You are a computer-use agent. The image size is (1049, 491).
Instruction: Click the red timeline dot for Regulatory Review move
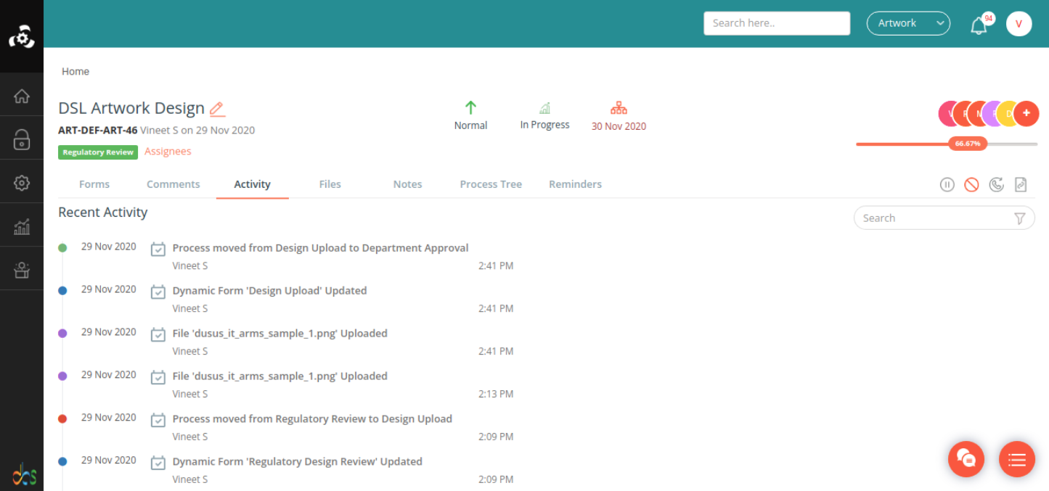[62, 419]
